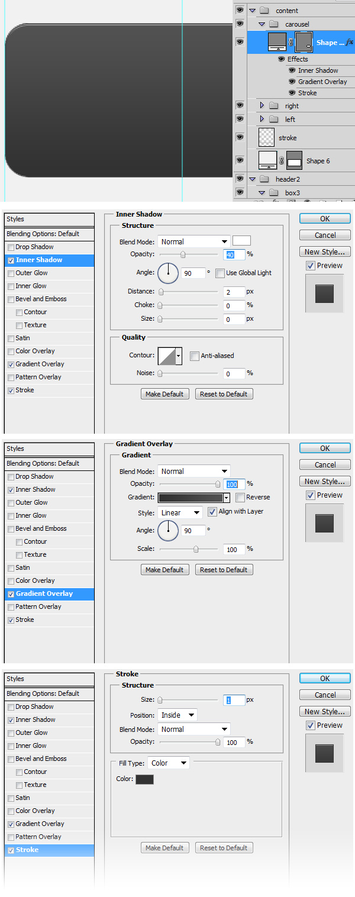Hide the Stroke effect on the layer

click(x=292, y=93)
